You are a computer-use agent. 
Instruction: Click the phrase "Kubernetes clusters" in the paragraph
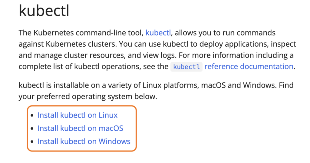[81, 44]
